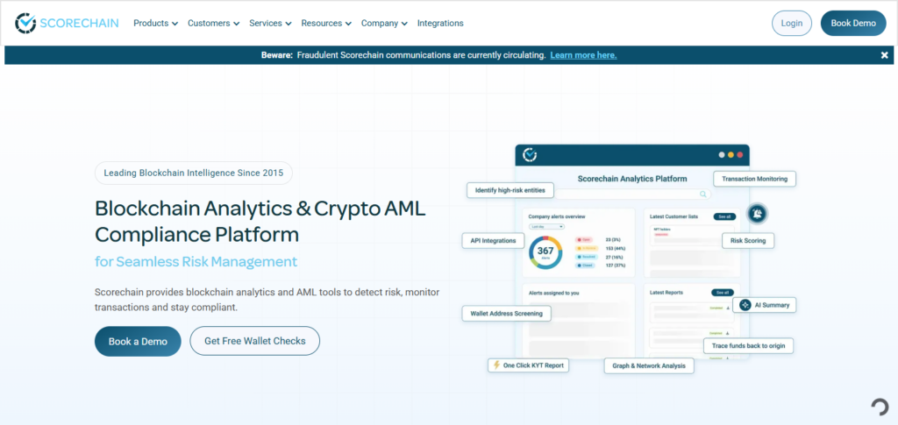
Task: Click the Login button
Action: 792,24
